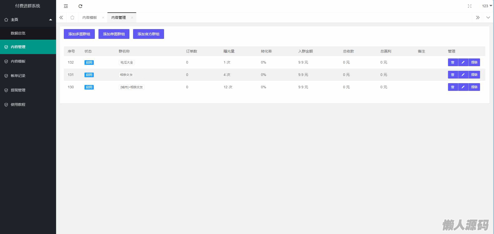Delete row 132 using trash icon
This screenshot has width=494, height=234.
(x=453, y=62)
